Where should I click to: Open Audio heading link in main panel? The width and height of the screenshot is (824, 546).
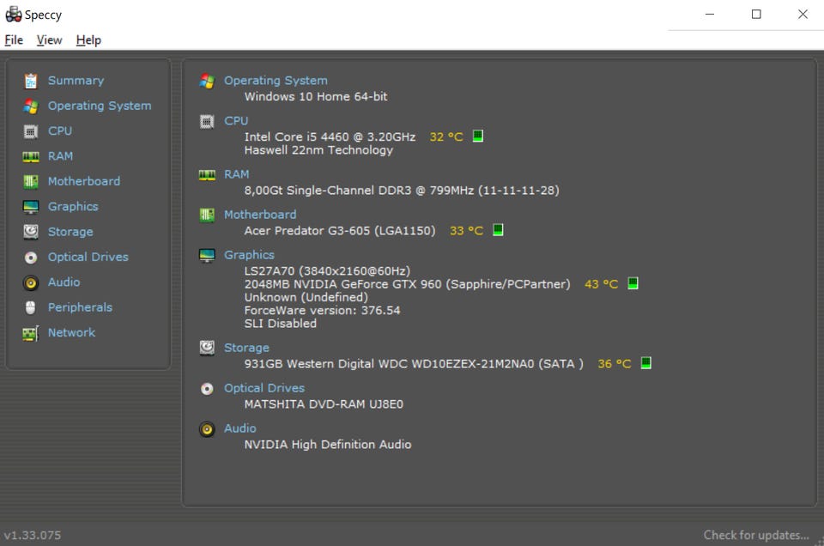240,428
